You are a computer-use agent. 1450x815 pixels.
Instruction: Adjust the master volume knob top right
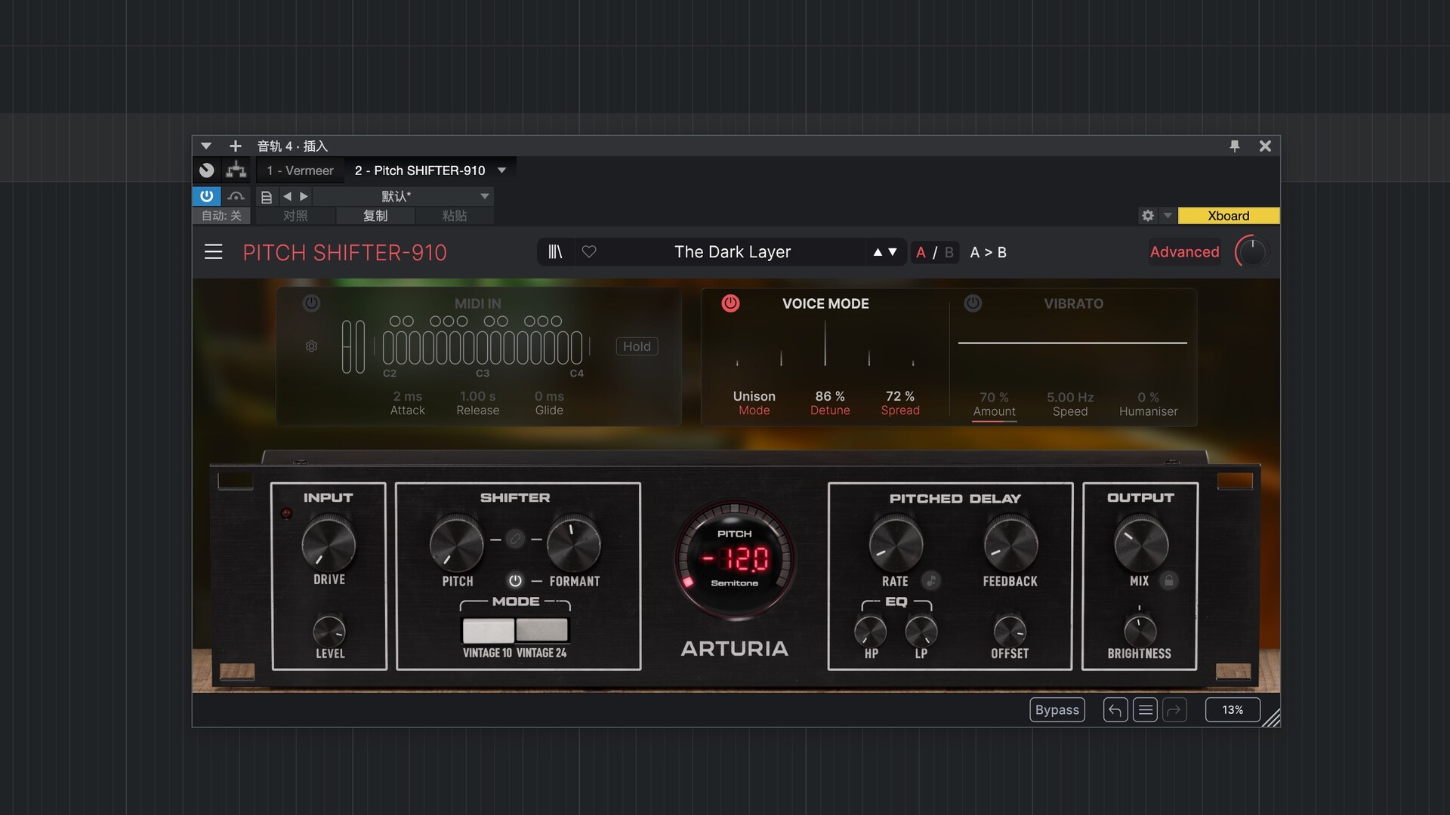(x=1251, y=252)
